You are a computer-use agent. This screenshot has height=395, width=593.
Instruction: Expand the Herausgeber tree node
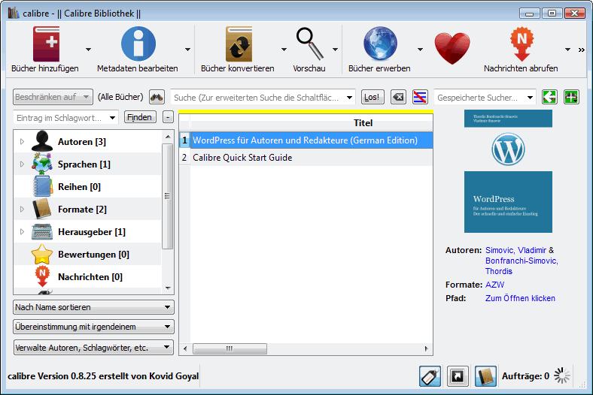tap(22, 231)
